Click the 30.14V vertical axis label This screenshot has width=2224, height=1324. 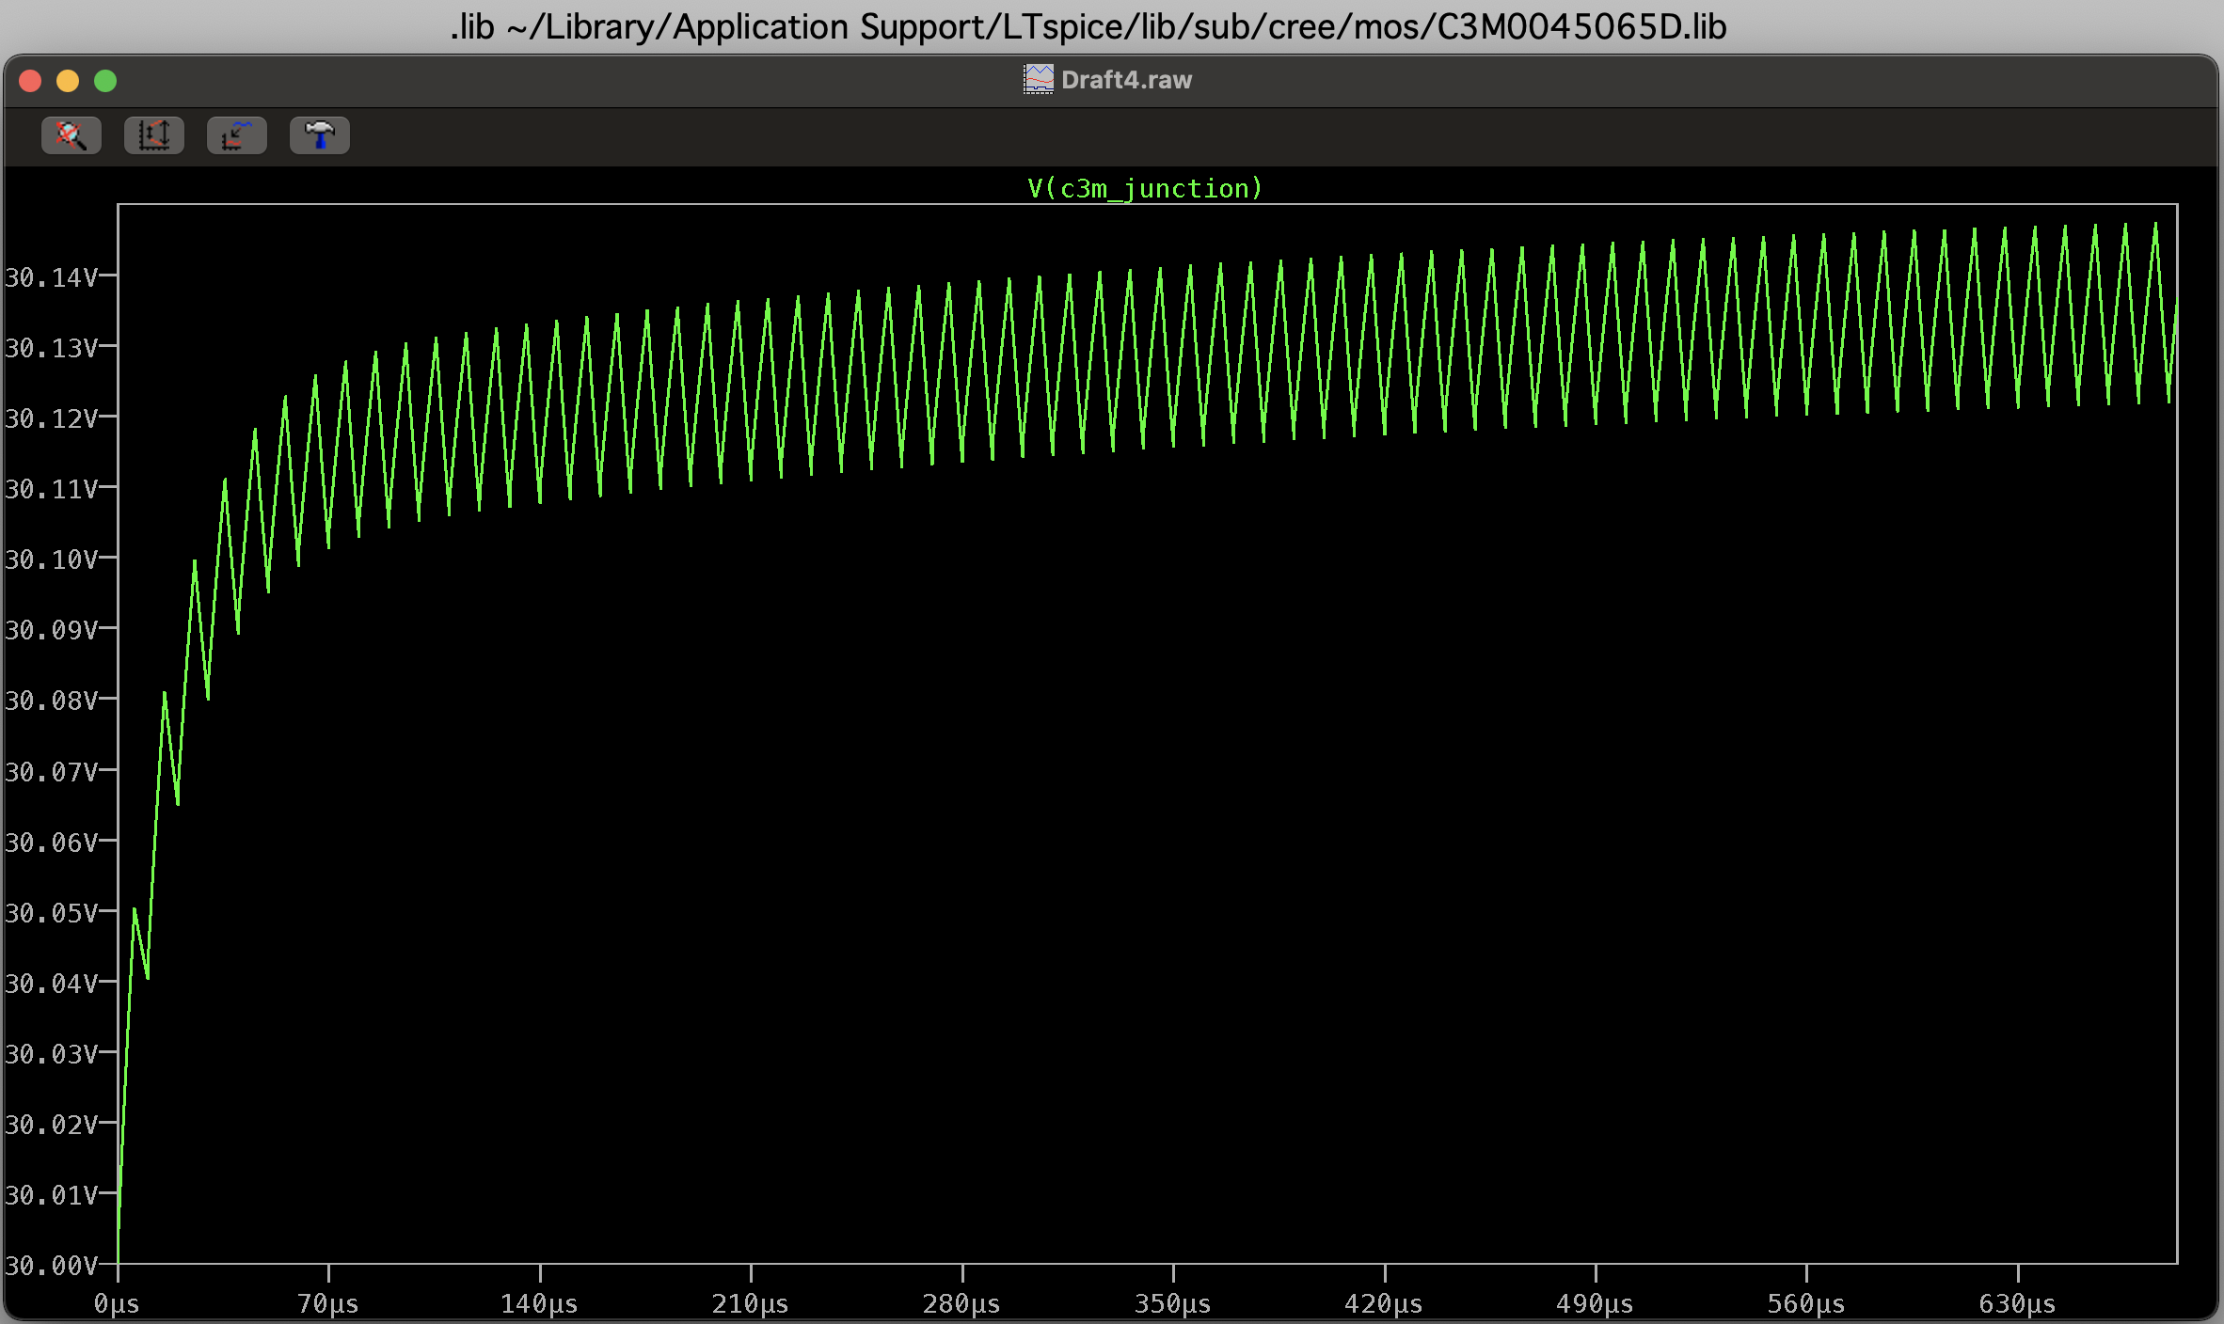coord(51,277)
